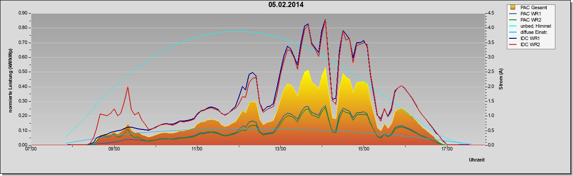
Task: Click the unbed. Himmel legend entry
Action: 530,26
